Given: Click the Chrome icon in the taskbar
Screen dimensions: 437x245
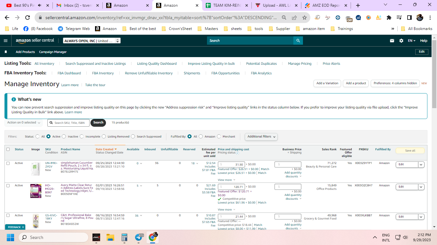Looking at the screenshot, I should tap(153, 237).
